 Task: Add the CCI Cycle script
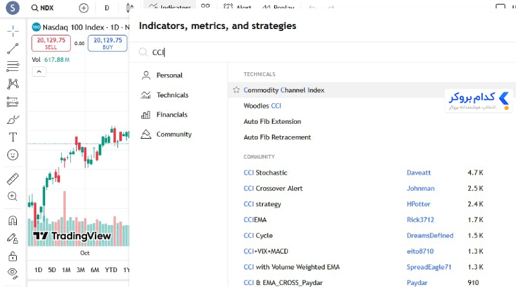[x=258, y=235]
